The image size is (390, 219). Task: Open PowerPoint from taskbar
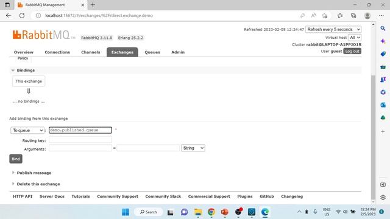225,212
